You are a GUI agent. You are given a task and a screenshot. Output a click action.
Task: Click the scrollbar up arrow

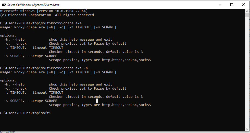click(247, 11)
